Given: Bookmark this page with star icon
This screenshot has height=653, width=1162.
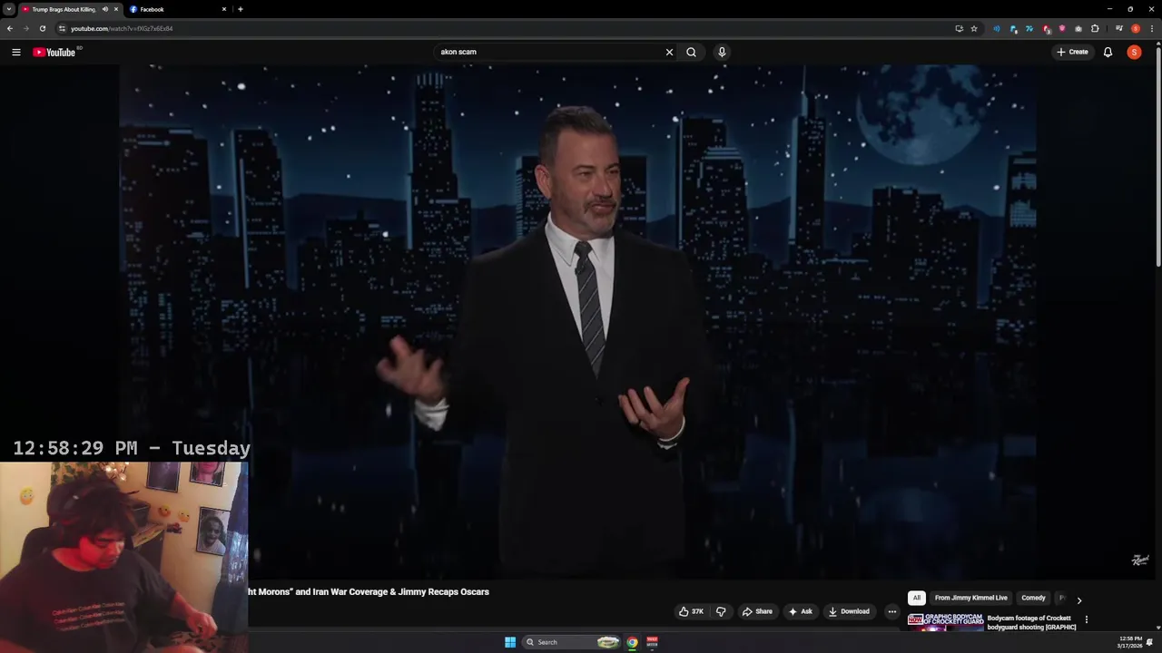Looking at the screenshot, I should point(974,28).
